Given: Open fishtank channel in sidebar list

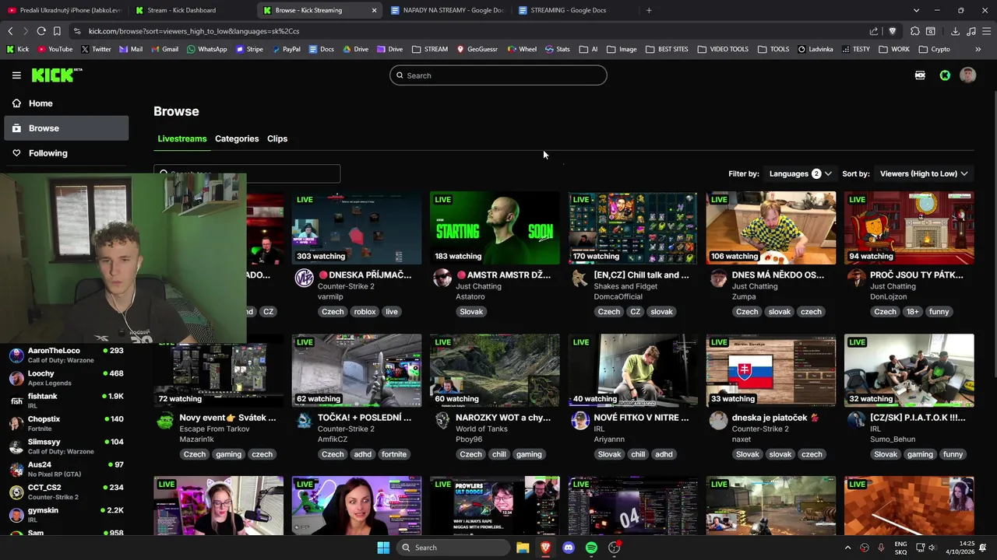Looking at the screenshot, I should [x=66, y=401].
